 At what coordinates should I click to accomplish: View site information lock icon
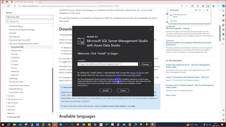15,6
